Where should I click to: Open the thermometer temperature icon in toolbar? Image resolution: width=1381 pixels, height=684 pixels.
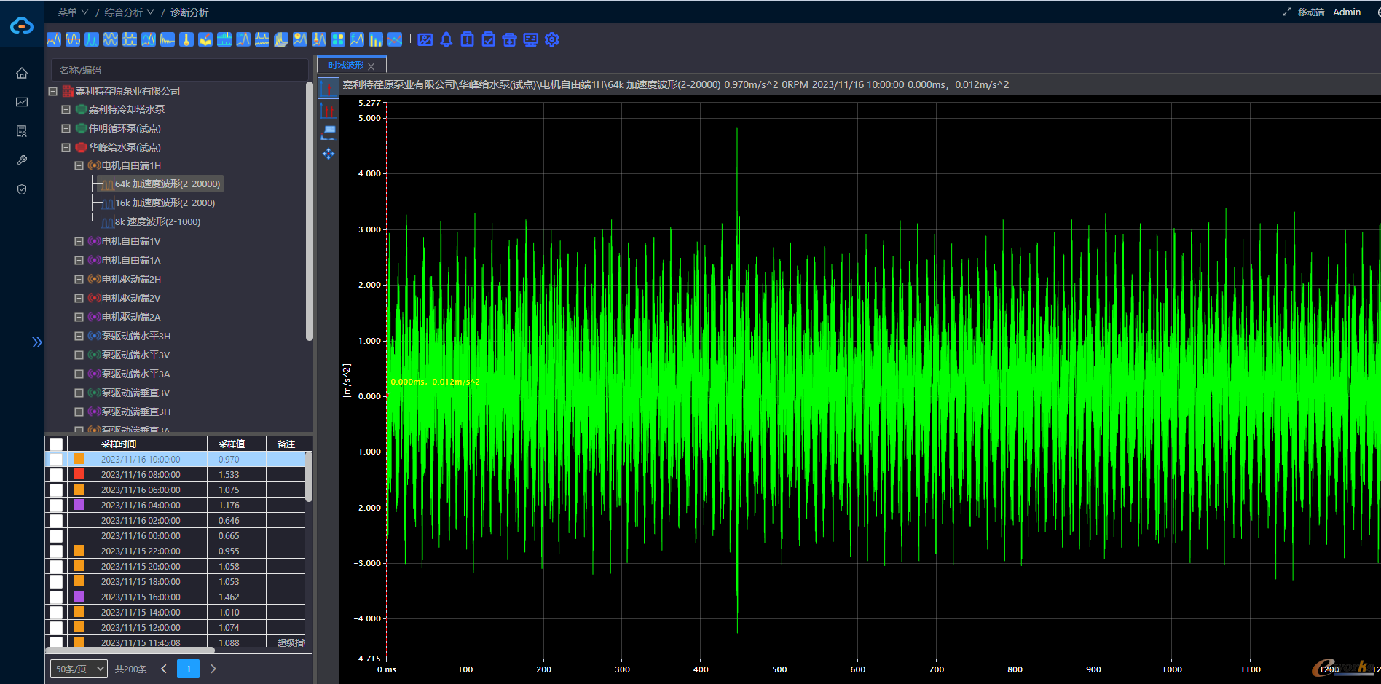(x=186, y=39)
